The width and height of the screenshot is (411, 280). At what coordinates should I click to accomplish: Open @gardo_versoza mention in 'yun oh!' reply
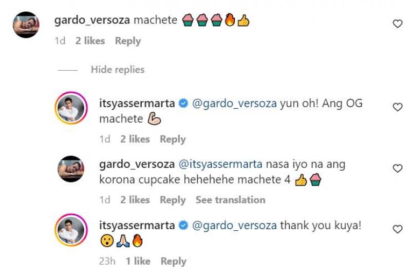pos(234,104)
